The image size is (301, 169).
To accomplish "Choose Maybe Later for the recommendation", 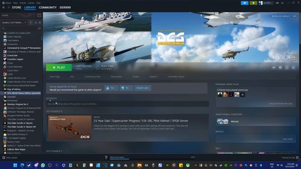I will point(143,88).
